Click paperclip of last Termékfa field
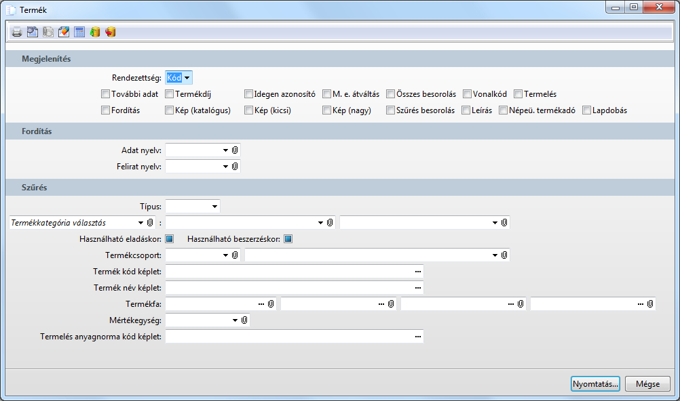Screen dimensions: 680x401 tap(649, 304)
